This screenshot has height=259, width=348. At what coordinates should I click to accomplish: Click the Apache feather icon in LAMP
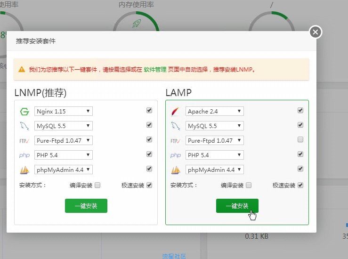click(x=175, y=112)
